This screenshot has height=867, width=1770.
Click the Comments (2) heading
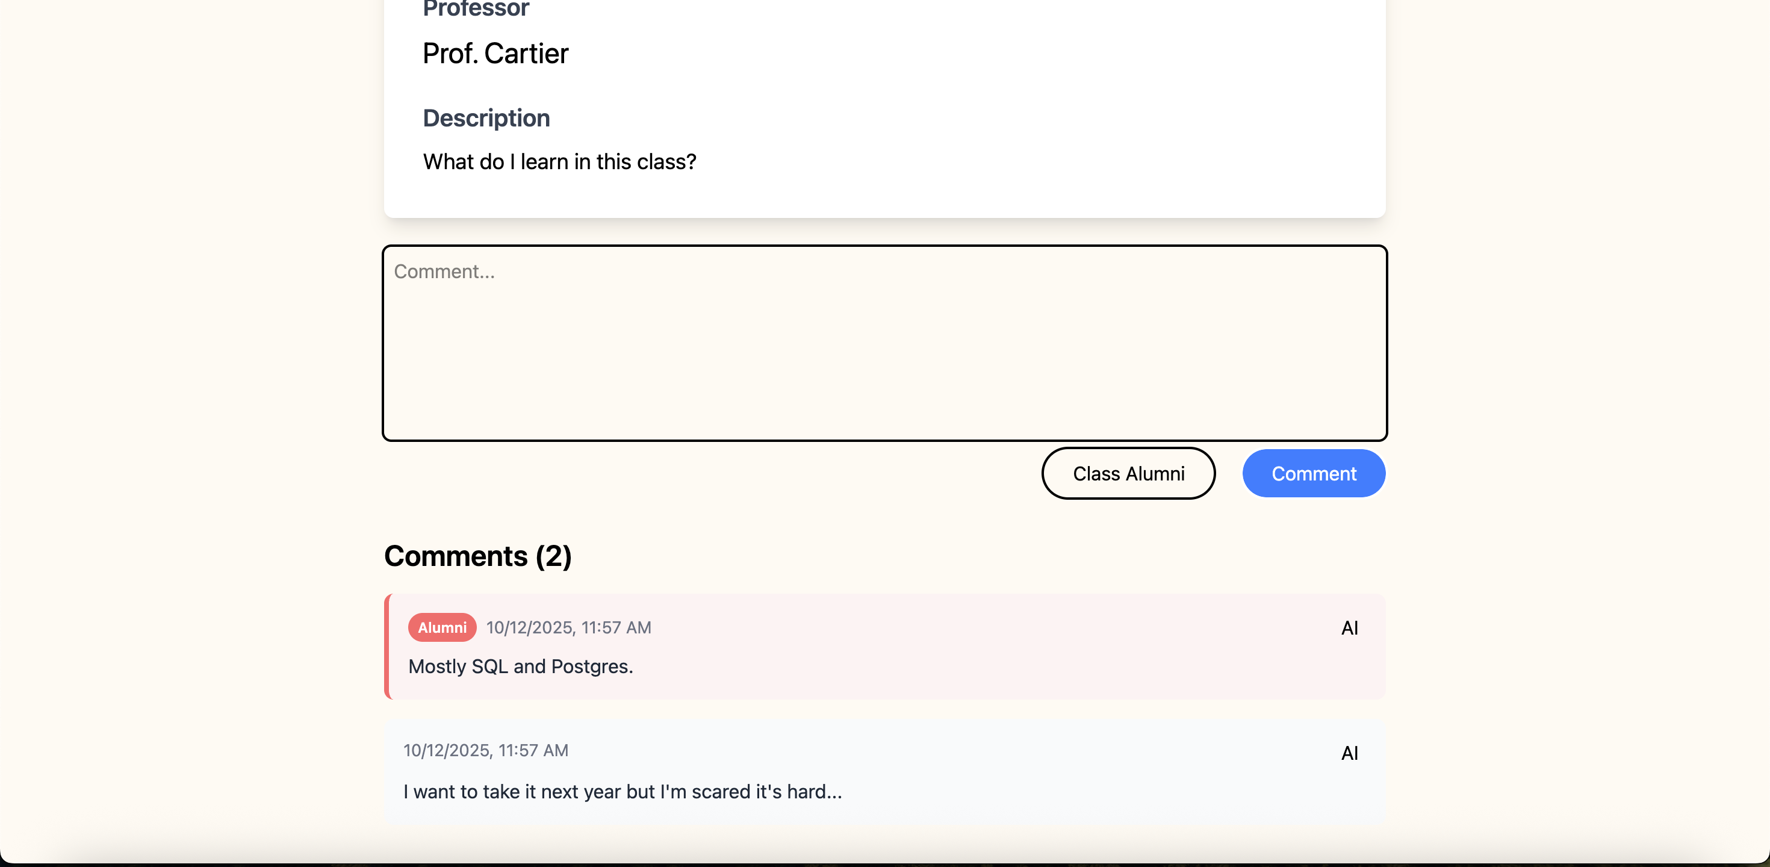477,556
